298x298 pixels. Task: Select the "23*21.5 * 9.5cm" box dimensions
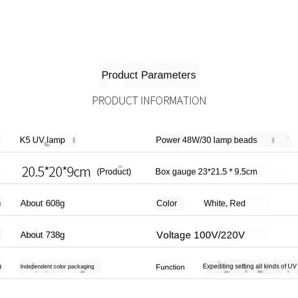point(227,172)
